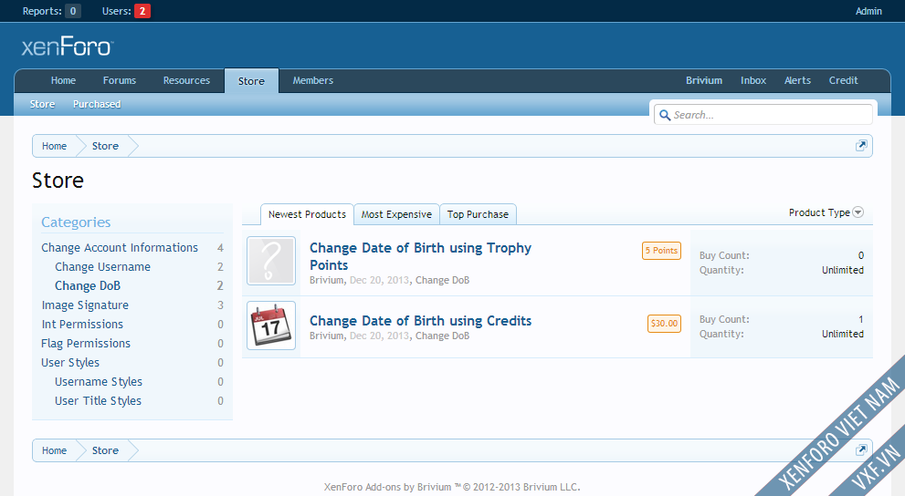
Task: Open the Alerts link
Action: (x=797, y=80)
